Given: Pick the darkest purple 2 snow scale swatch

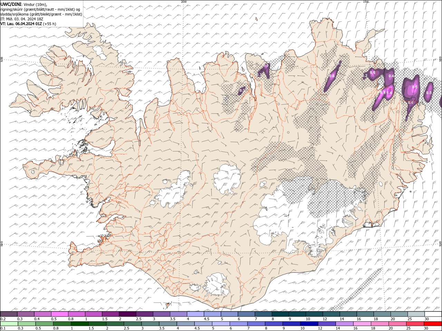Looking at the screenshot, I should coord(127,314).
